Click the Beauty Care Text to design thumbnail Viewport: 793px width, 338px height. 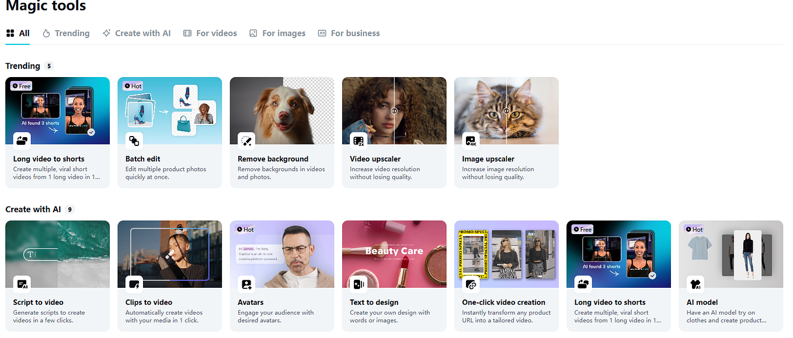[394, 254]
